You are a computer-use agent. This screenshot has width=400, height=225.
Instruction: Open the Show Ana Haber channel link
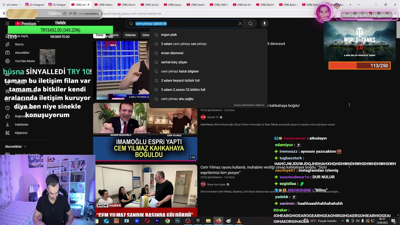pyautogui.click(x=216, y=184)
